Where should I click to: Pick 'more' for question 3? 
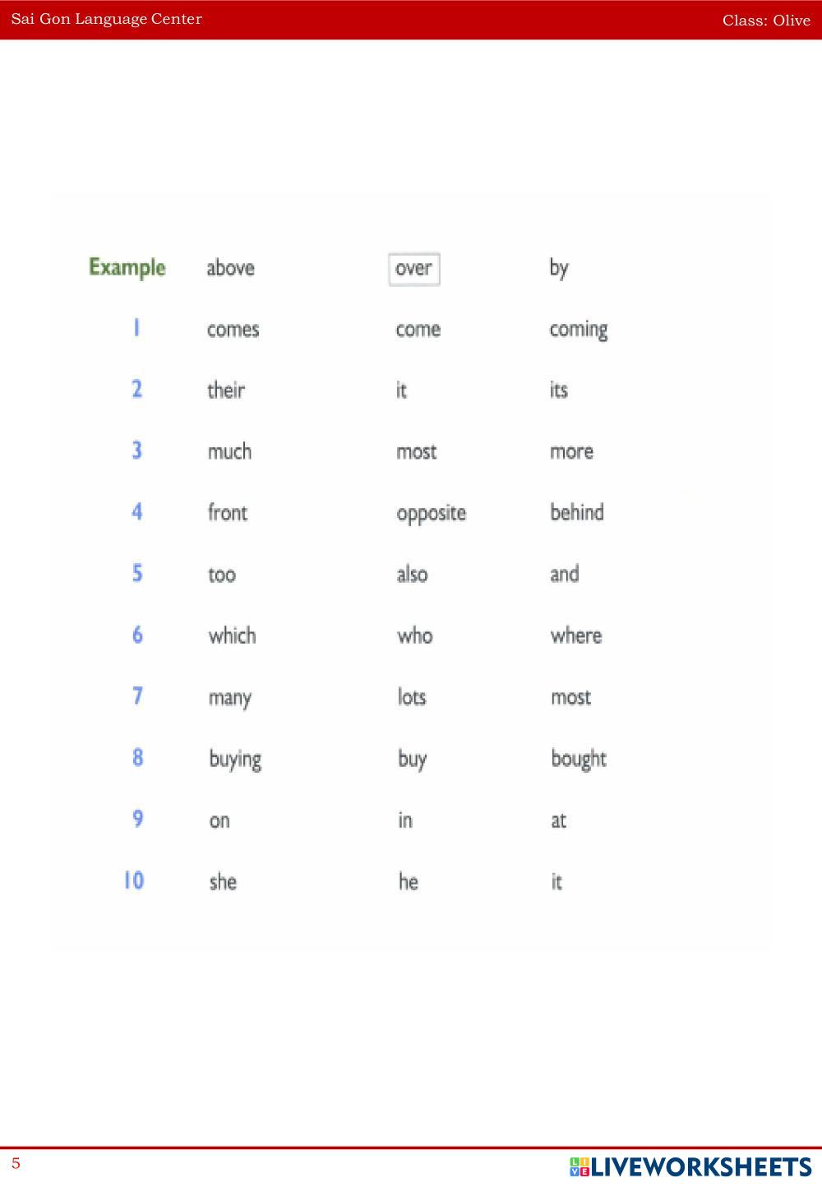click(571, 451)
